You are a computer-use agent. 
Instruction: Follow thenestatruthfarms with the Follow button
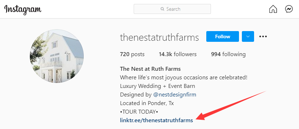click(222, 36)
